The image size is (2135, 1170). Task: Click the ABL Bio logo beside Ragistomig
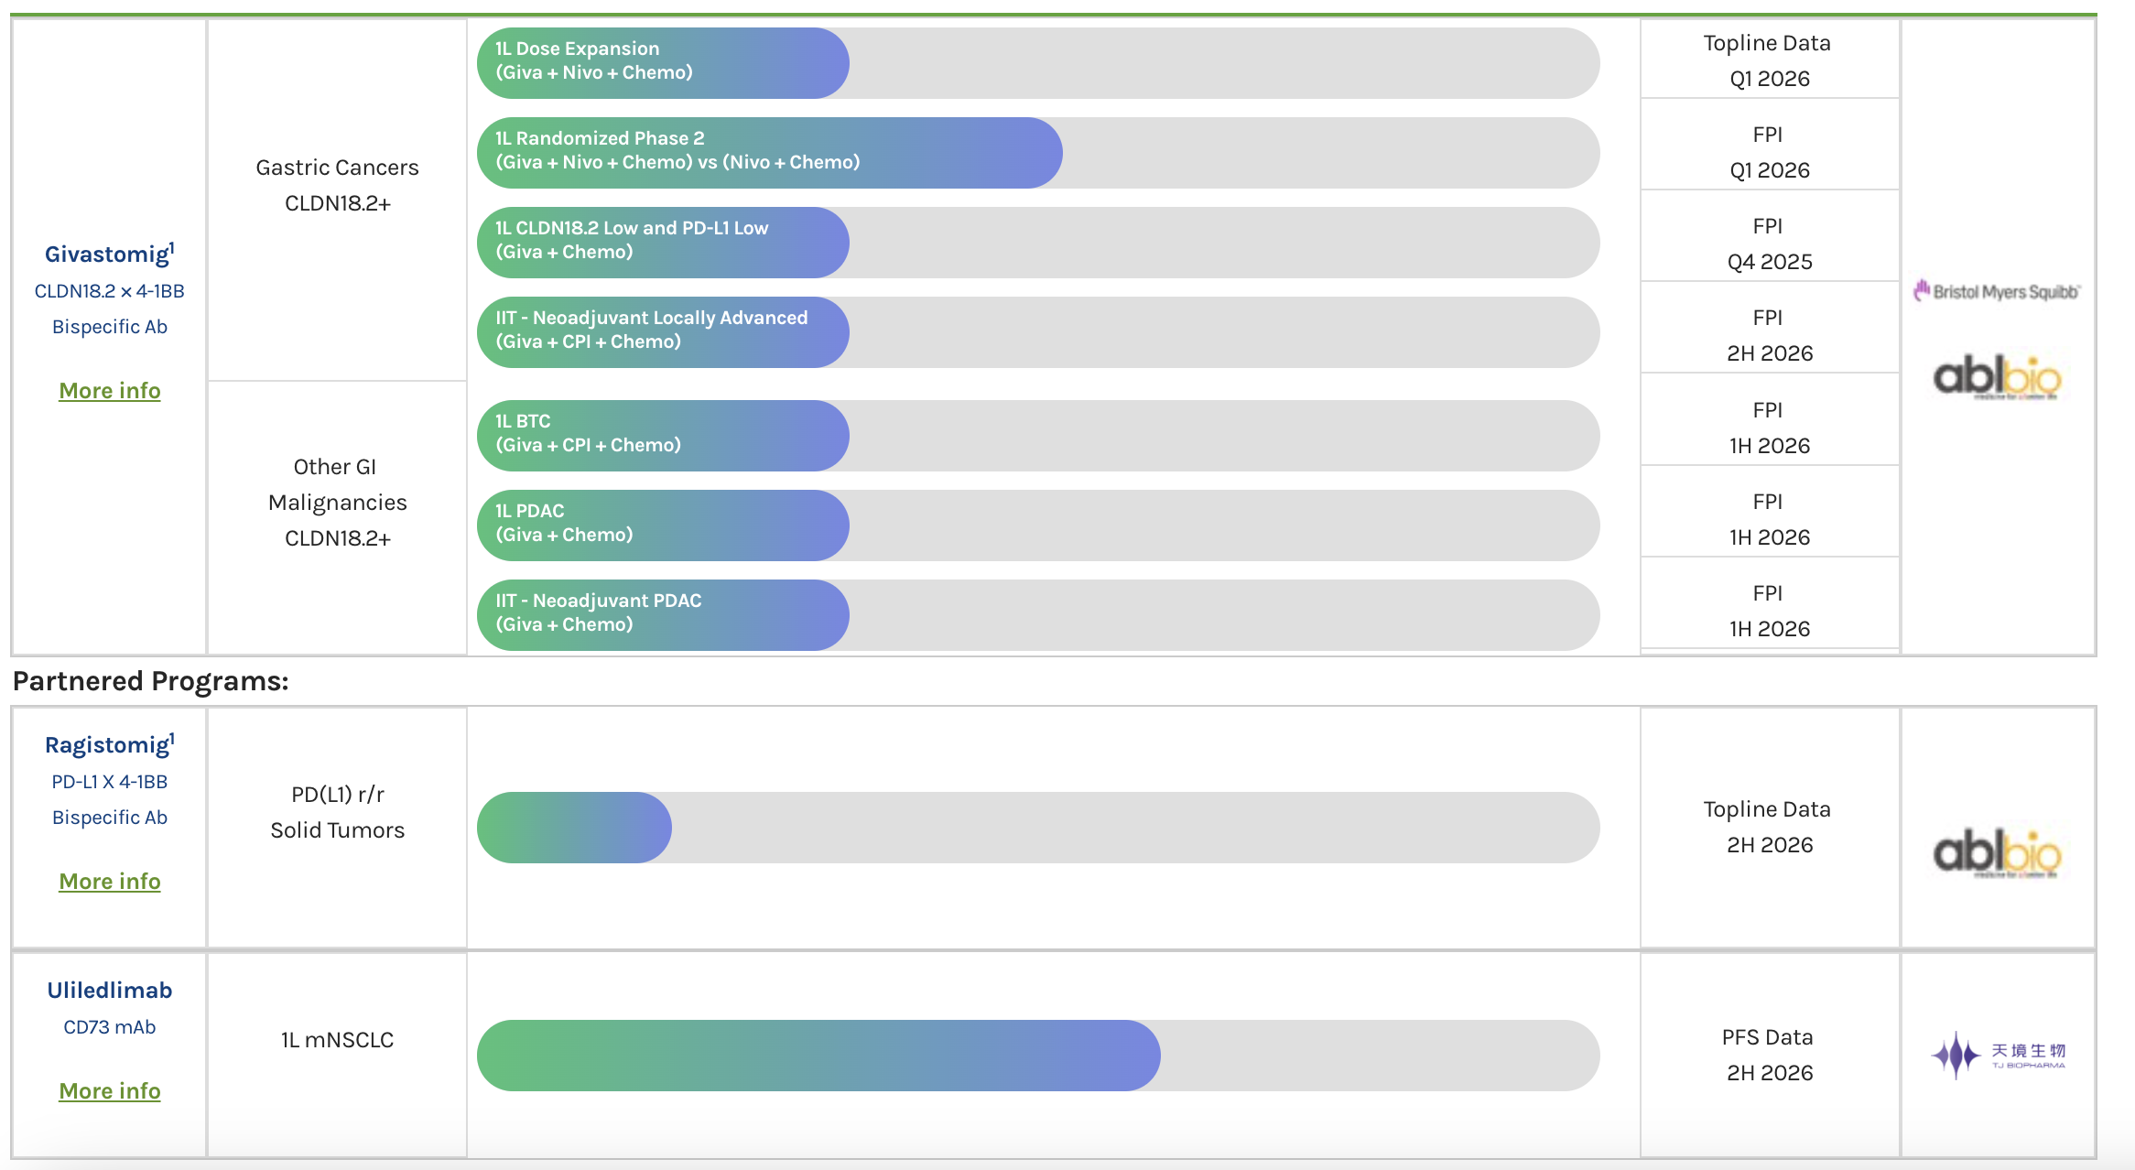[1997, 853]
